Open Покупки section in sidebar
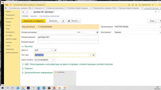This screenshot has height=90, width=161. [x=8, y=25]
